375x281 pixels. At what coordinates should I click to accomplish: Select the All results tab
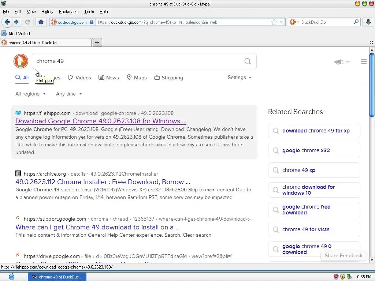click(x=22, y=78)
